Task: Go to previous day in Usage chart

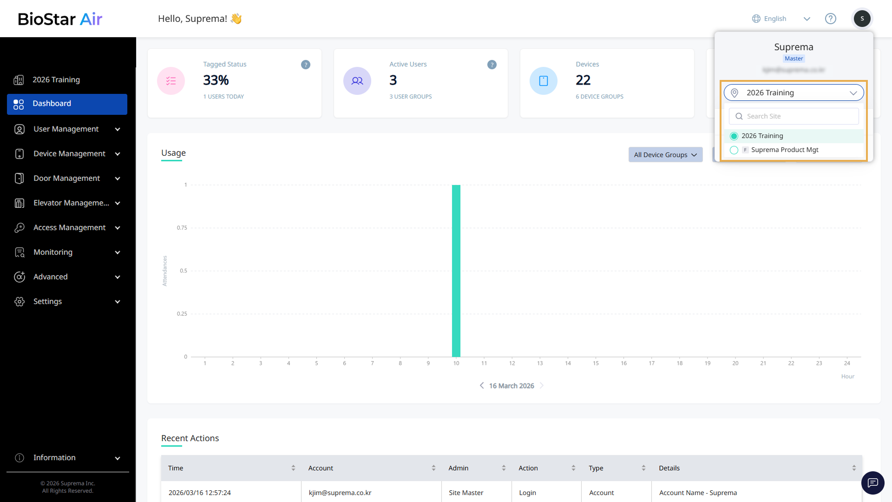Action: [x=482, y=386]
